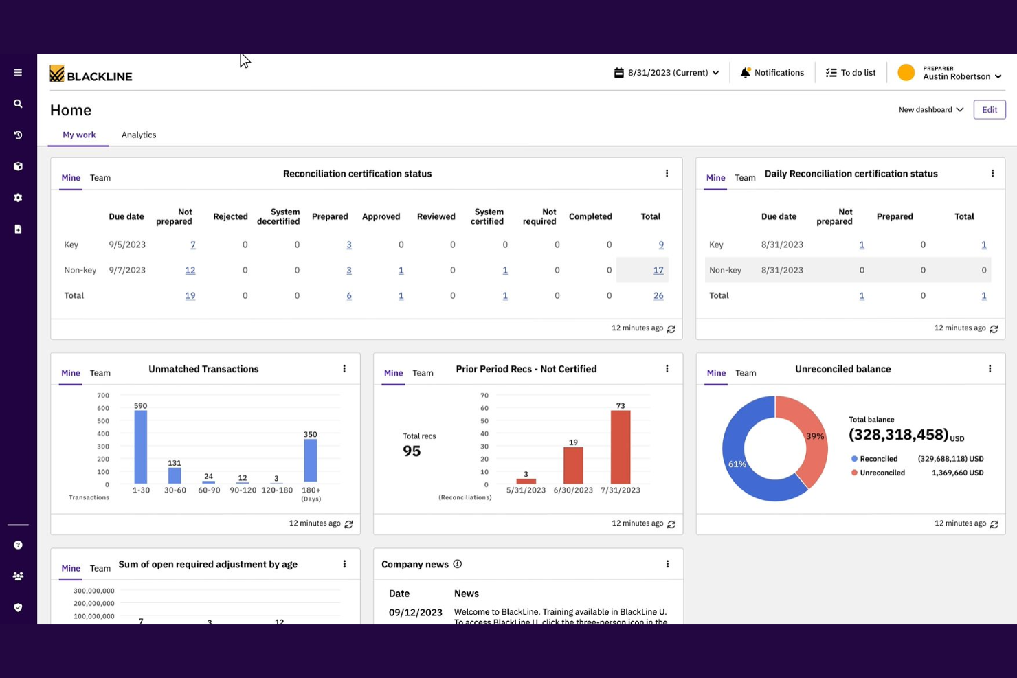The width and height of the screenshot is (1017, 678).
Task: Select Mine tab in Unreconciled balance
Action: (x=716, y=373)
